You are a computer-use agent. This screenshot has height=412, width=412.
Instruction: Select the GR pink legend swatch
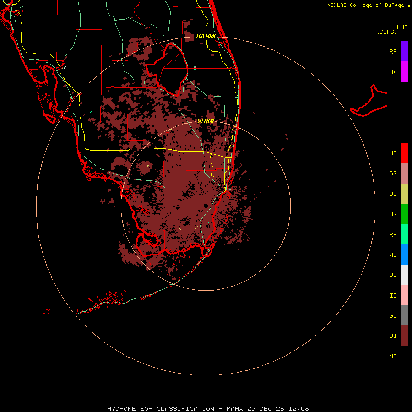[x=404, y=173]
